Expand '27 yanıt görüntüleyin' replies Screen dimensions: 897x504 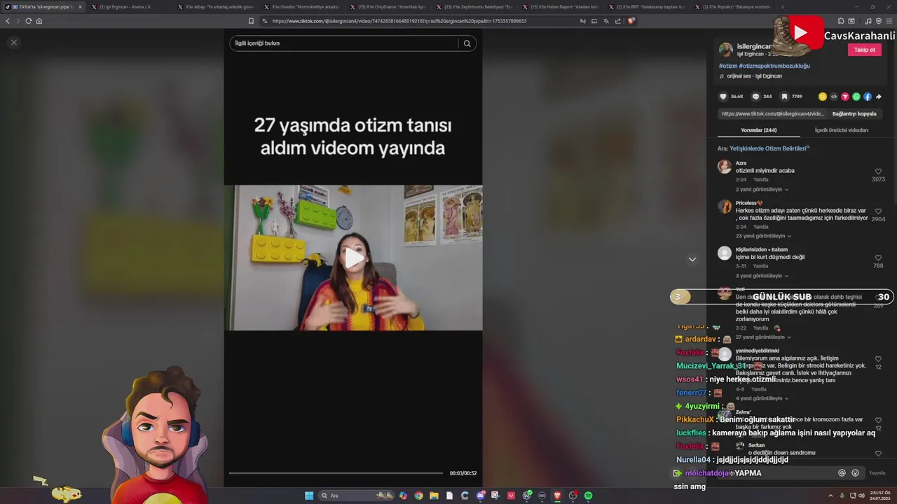[763, 337]
